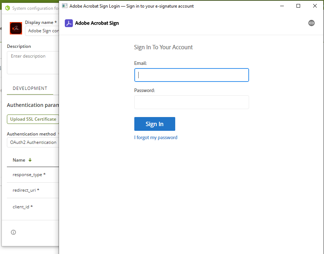The height and width of the screenshot is (254, 324).
Task: Click the green sort arrow beside Name
Action: click(30, 160)
